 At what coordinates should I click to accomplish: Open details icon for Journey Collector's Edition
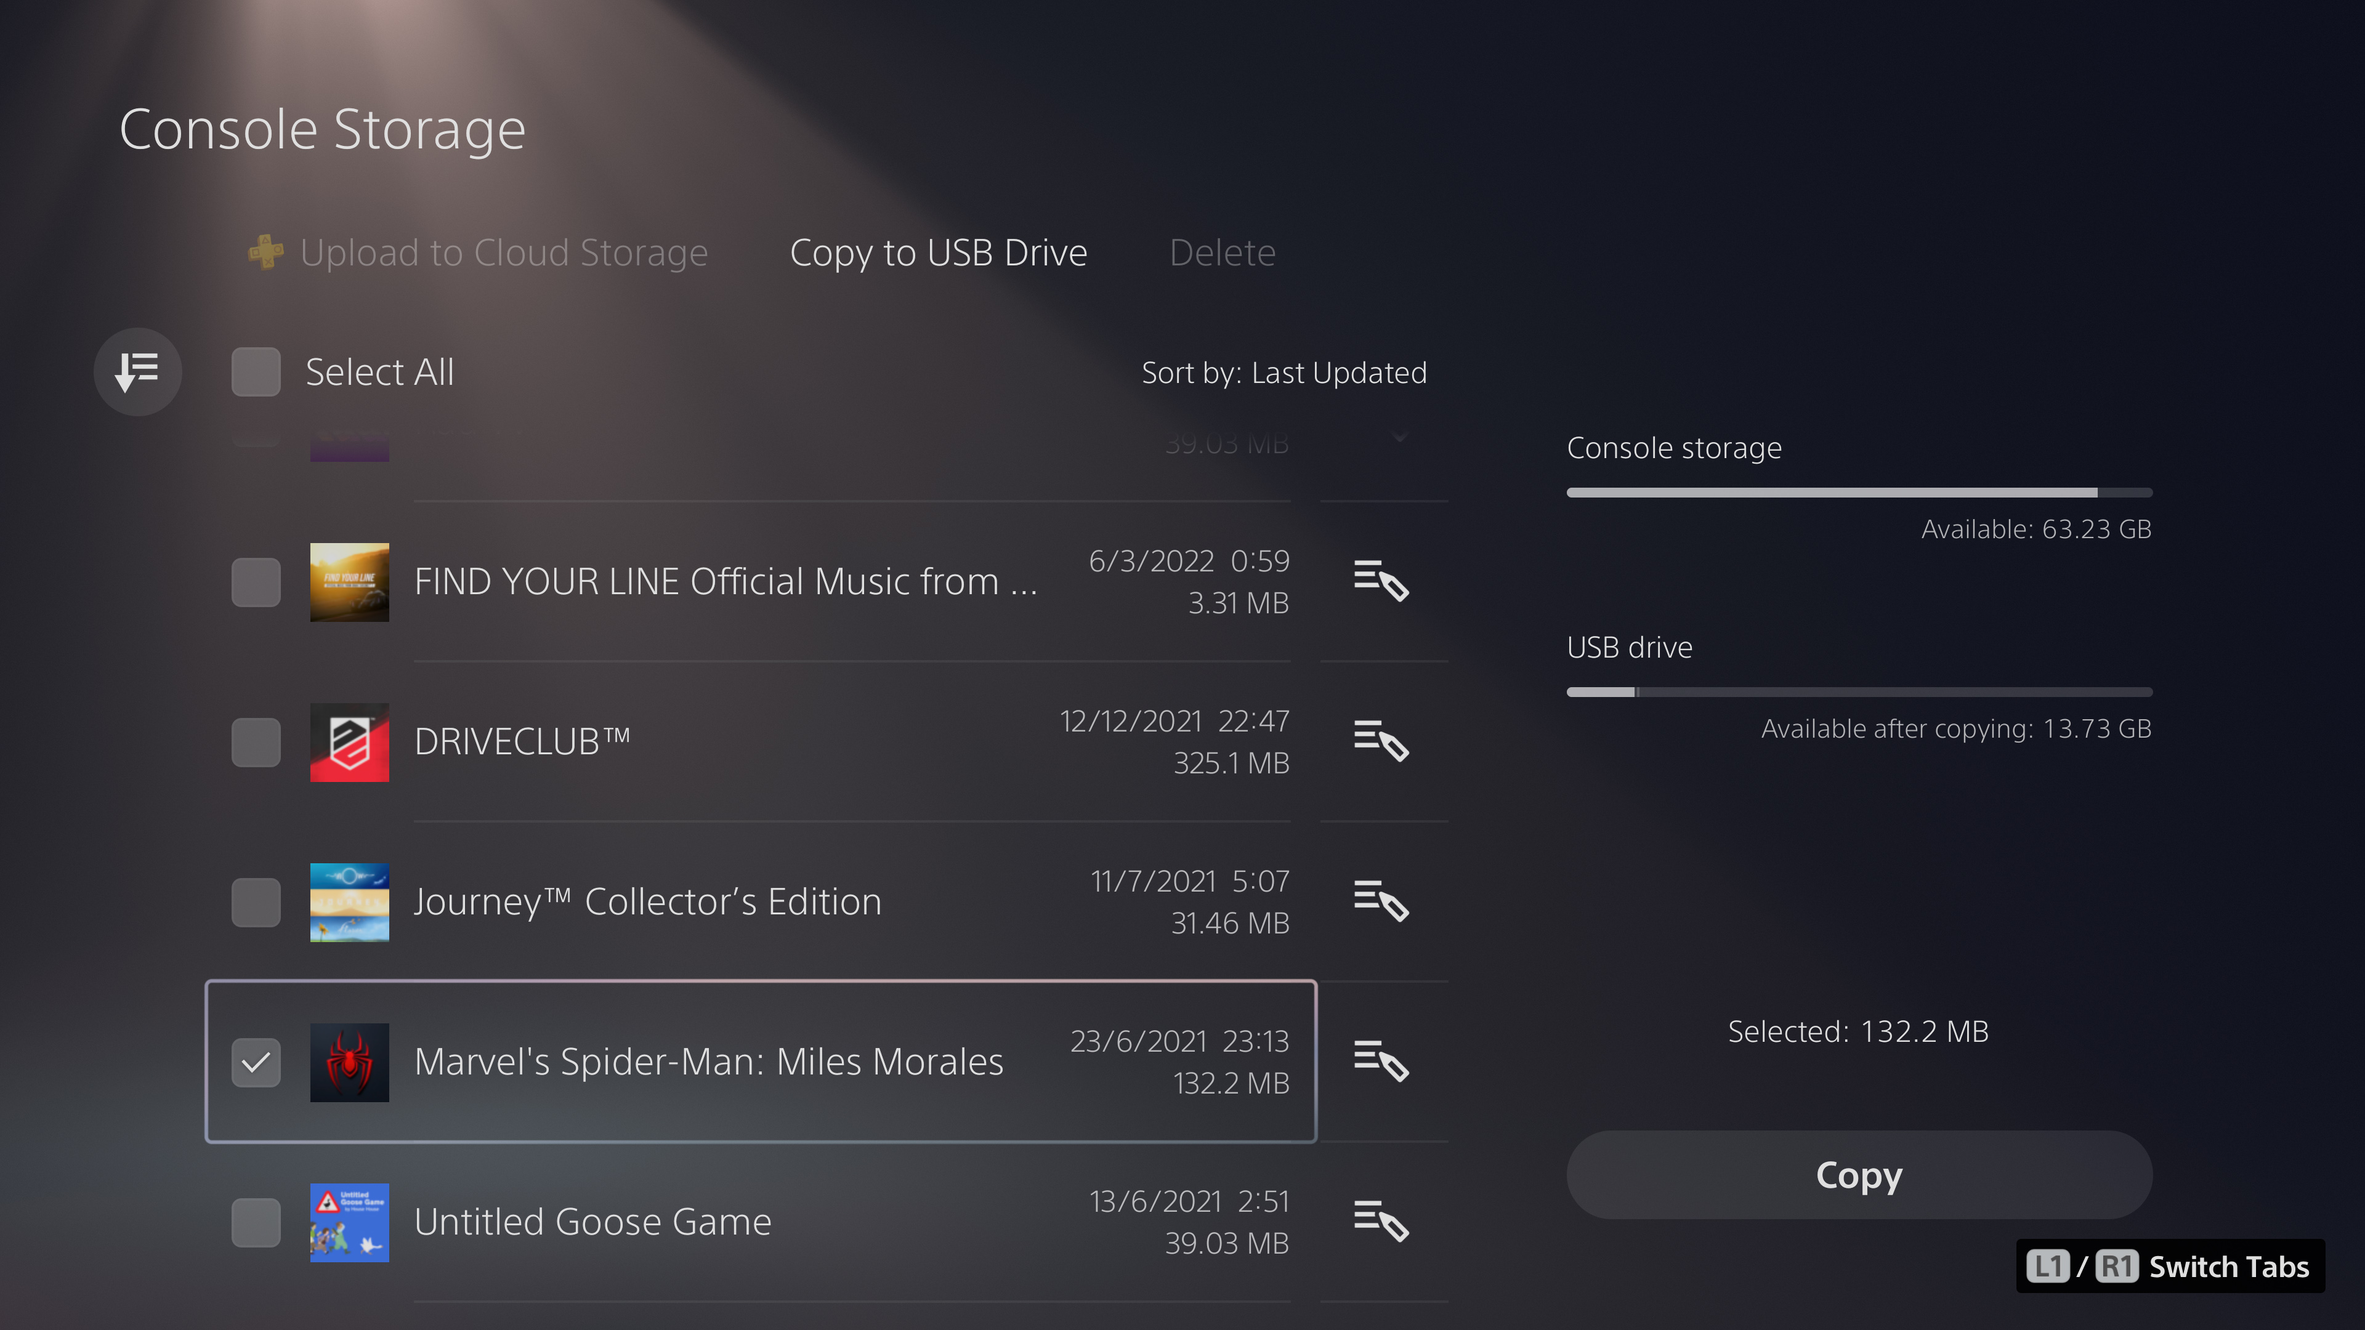[x=1381, y=900]
